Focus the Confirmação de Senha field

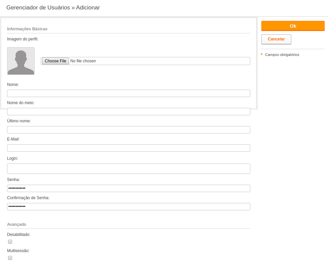129,207
